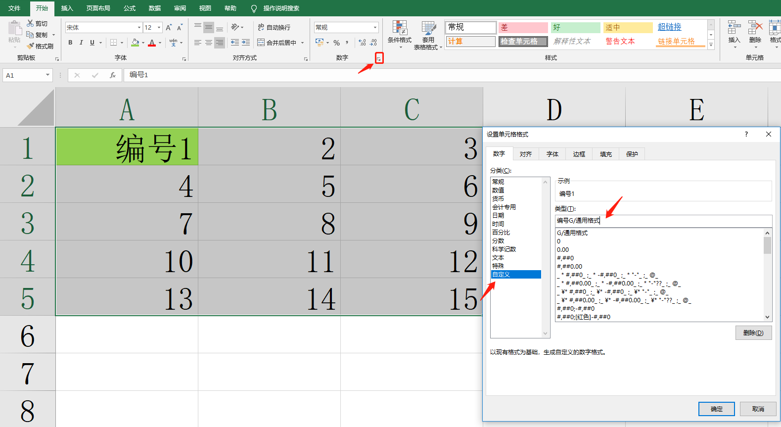
Task: Switch to the Formulas (公式) ribbon tab
Action: (x=130, y=8)
